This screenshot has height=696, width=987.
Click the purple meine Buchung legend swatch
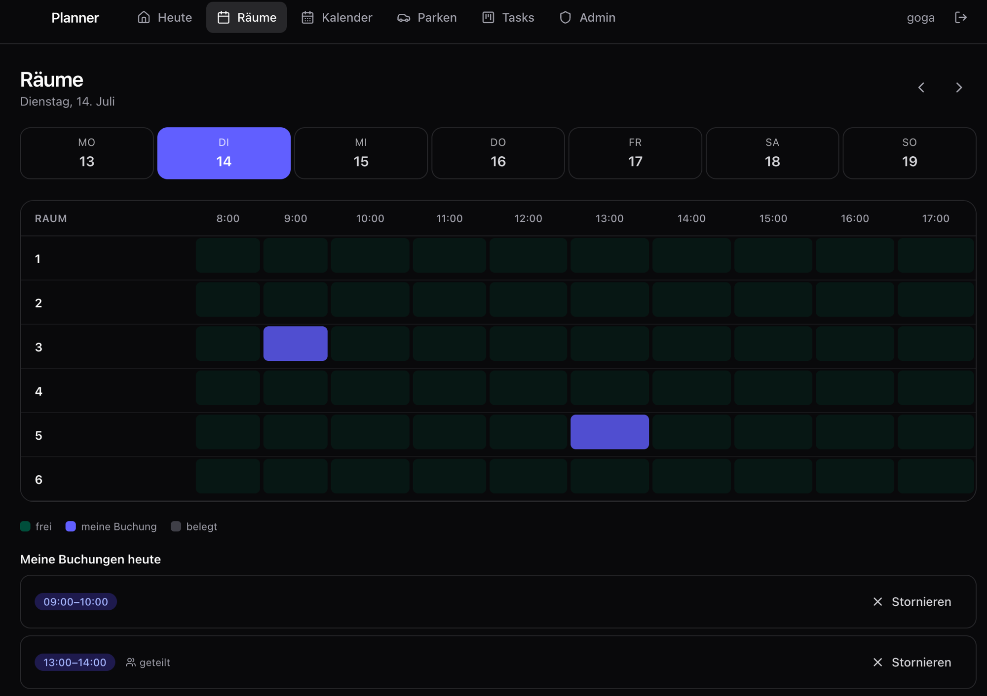coord(71,526)
